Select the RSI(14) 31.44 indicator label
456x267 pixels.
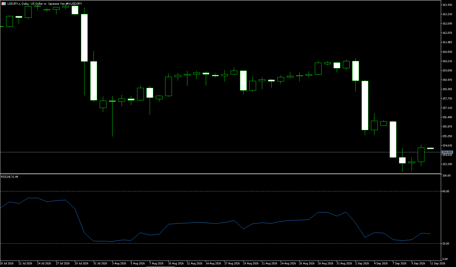(x=9, y=177)
